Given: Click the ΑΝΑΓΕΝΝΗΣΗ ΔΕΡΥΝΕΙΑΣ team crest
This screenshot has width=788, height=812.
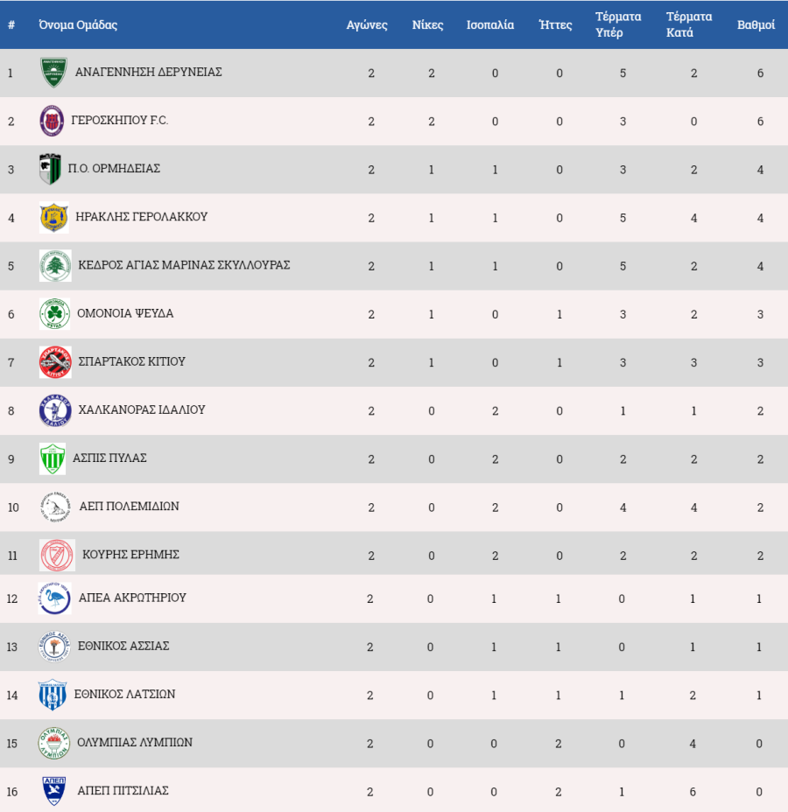Looking at the screenshot, I should pos(54,72).
